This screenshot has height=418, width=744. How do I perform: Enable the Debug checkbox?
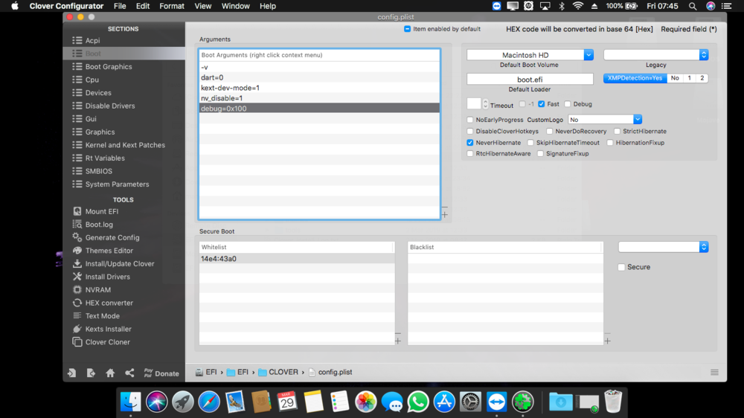click(x=568, y=104)
